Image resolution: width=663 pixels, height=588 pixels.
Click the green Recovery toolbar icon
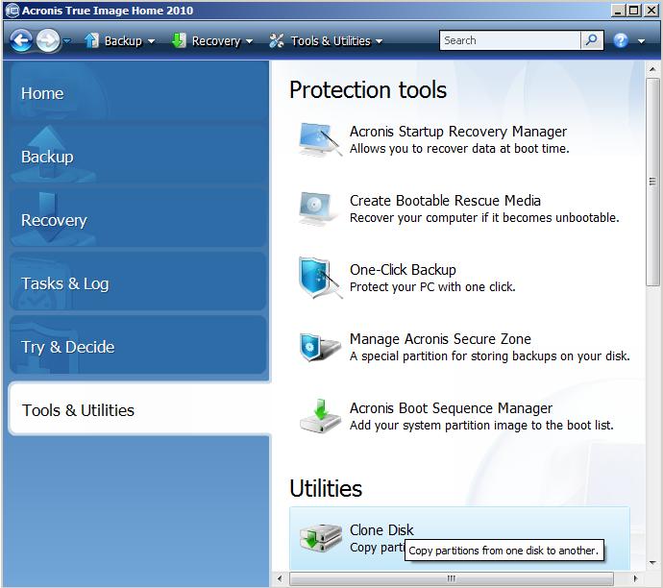(179, 40)
